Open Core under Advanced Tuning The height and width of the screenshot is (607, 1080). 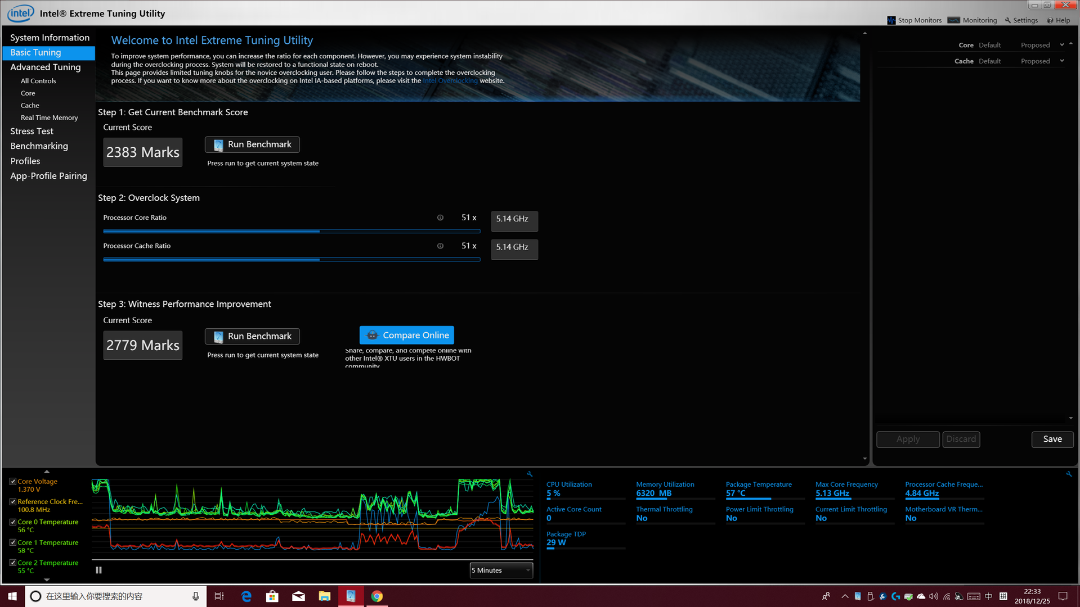pyautogui.click(x=28, y=93)
